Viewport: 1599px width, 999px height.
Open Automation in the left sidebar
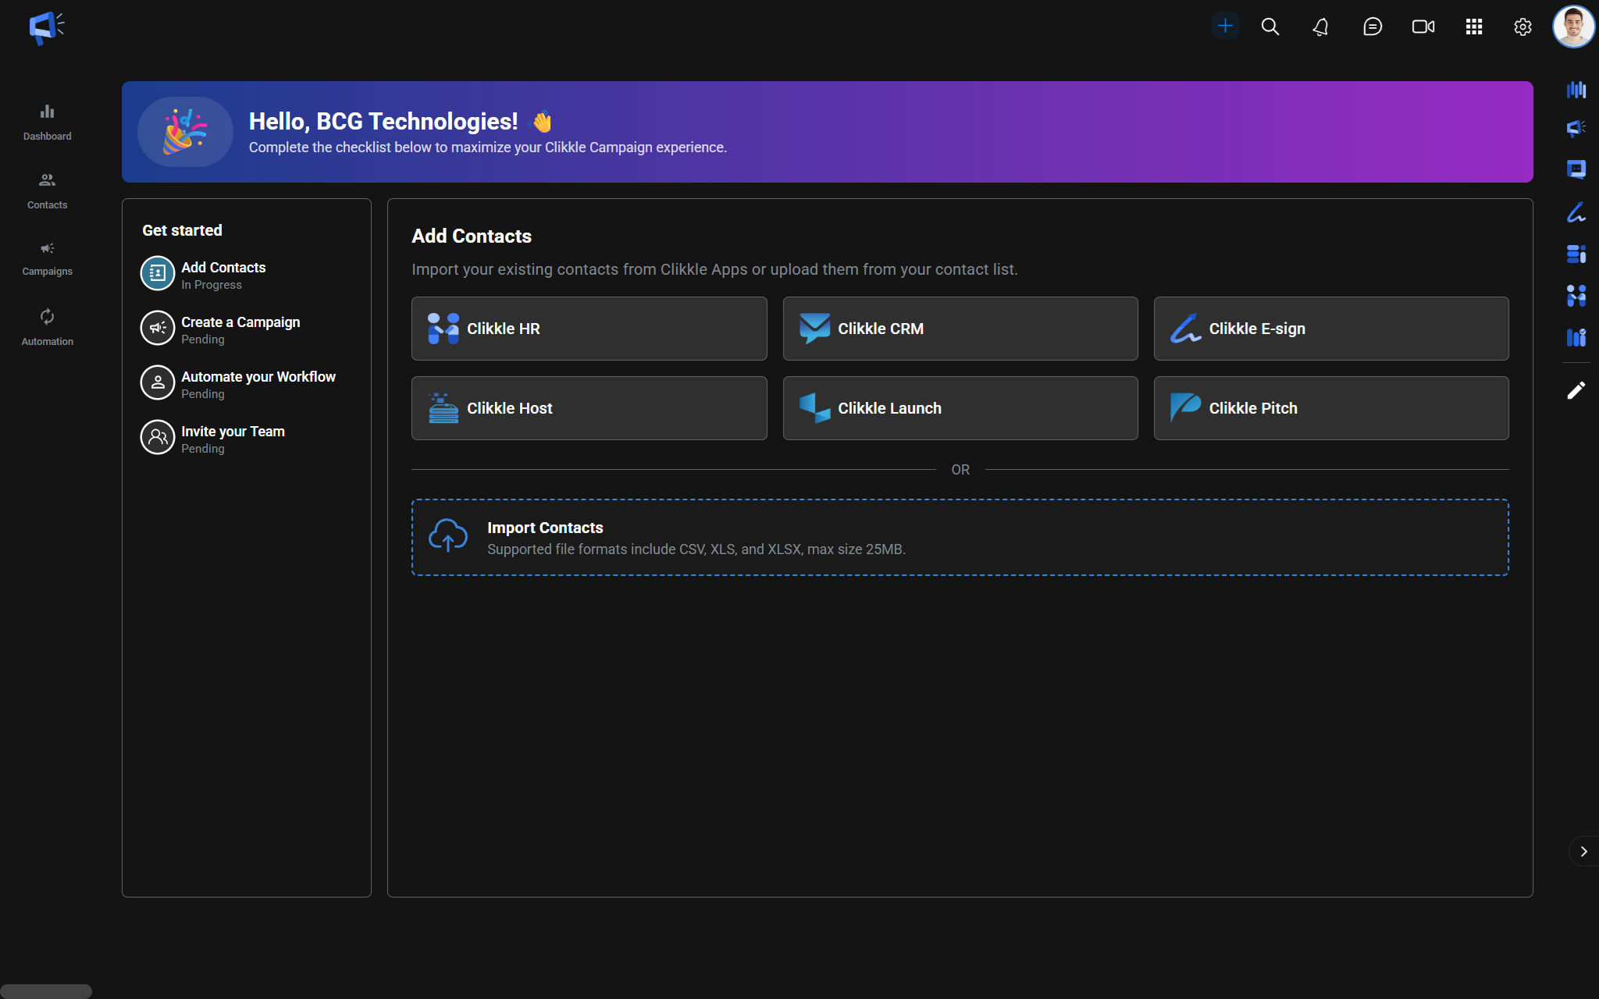click(47, 327)
